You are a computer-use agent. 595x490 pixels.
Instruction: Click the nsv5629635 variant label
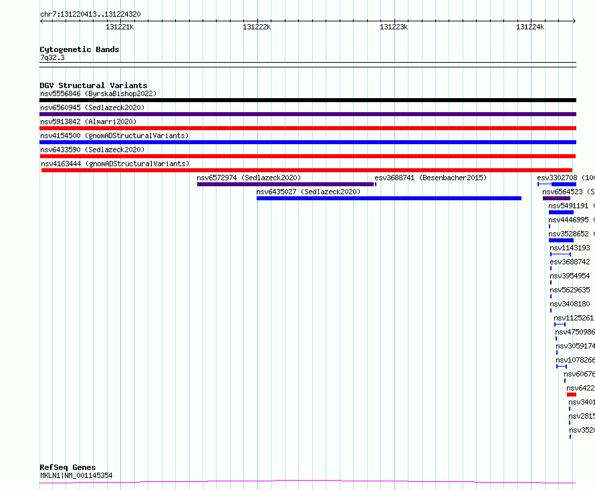tap(570, 290)
